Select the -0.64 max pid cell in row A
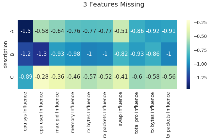Viewport: 213px width, 139px height. pyautogui.click(x=57, y=31)
